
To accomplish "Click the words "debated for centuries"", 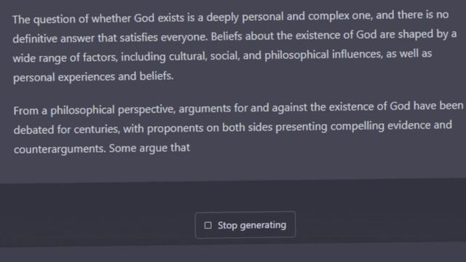I will [67, 130].
